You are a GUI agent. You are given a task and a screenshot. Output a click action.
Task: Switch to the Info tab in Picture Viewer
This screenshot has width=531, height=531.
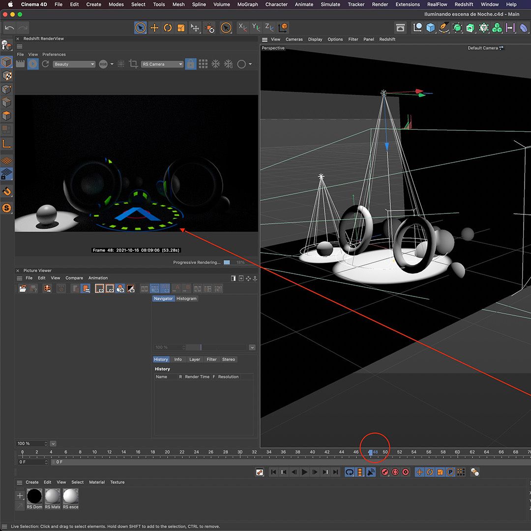coord(178,359)
